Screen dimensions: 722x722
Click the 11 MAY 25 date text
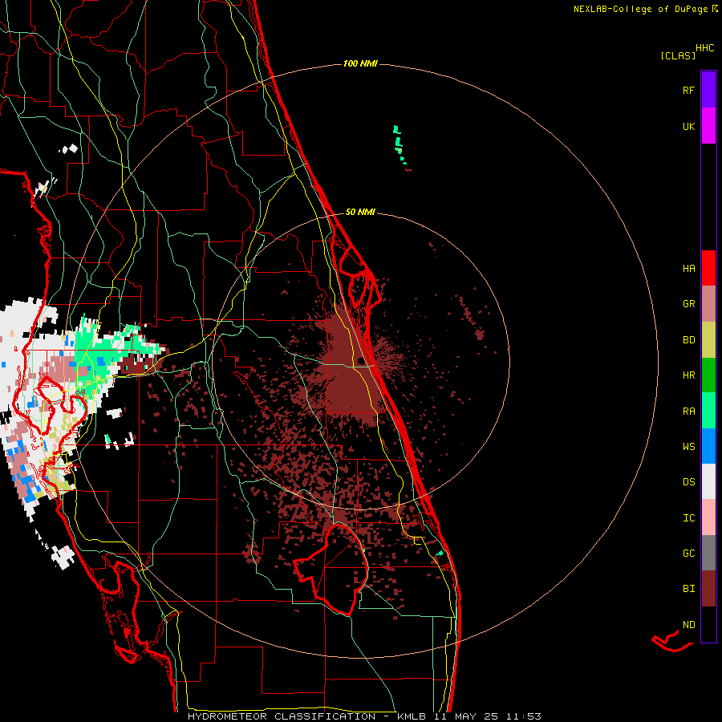(x=468, y=716)
